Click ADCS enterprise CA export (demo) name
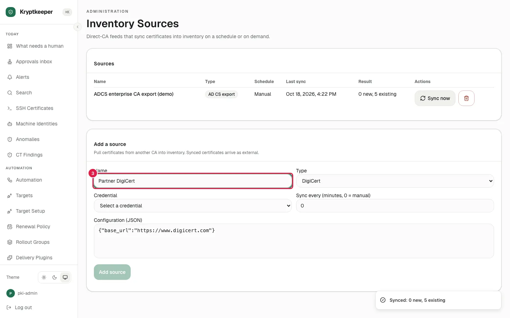Image resolution: width=510 pixels, height=318 pixels. click(x=134, y=94)
